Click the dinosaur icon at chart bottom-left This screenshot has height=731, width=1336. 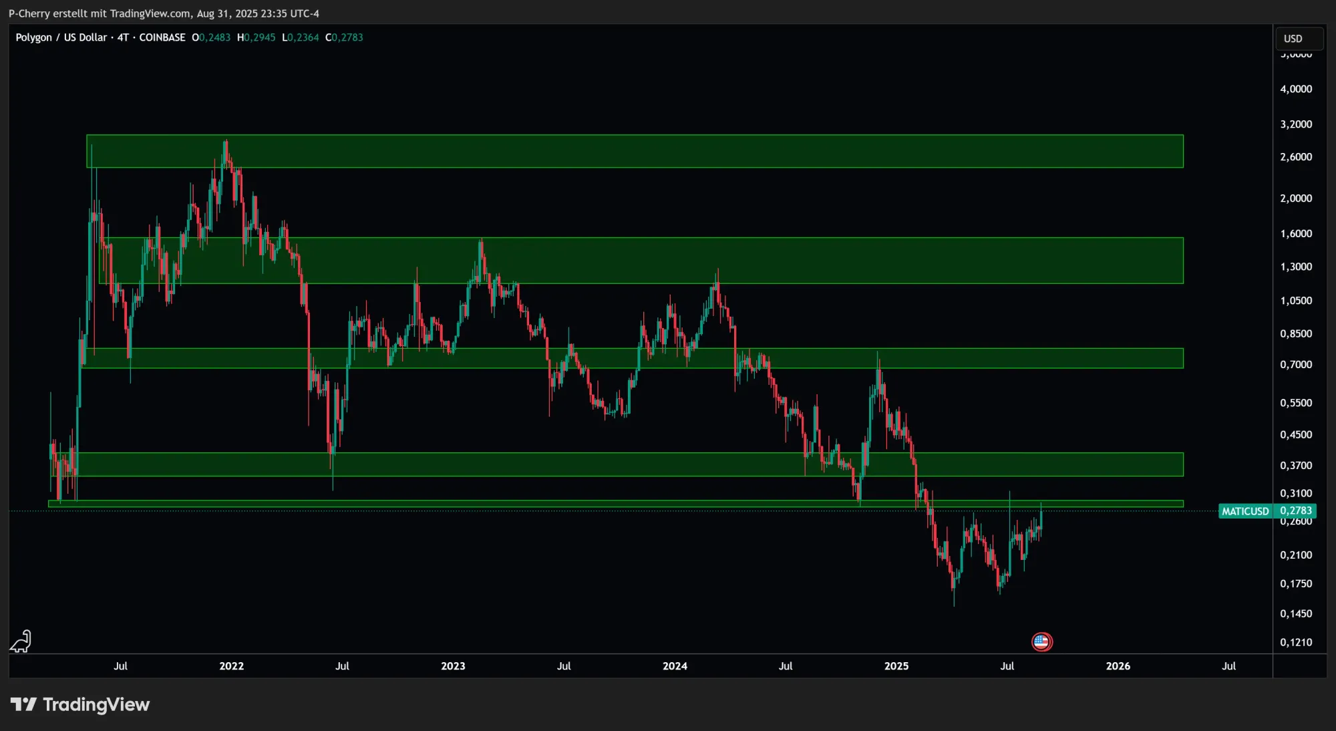(x=21, y=641)
